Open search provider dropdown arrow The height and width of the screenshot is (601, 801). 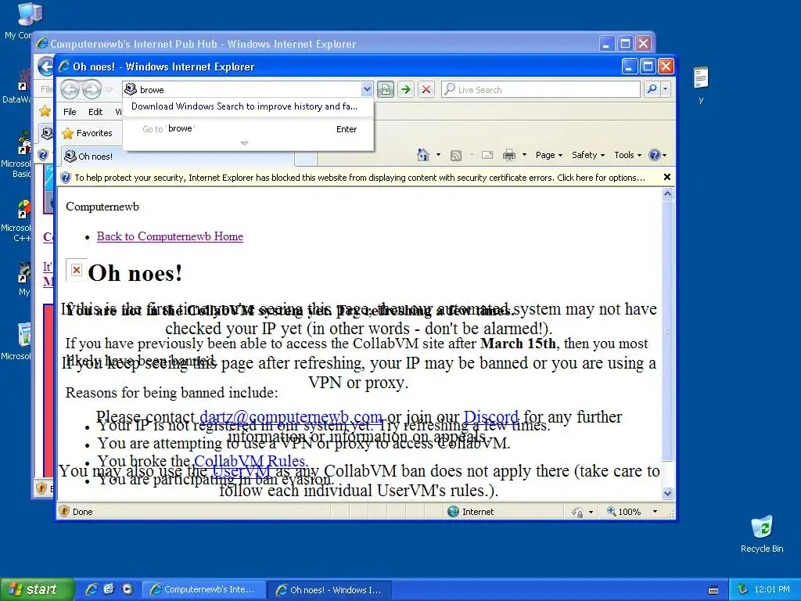tap(665, 89)
